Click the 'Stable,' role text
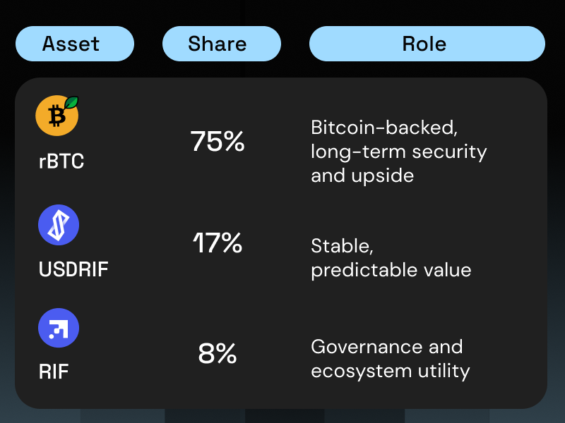This screenshot has height=423, width=565. (x=342, y=246)
